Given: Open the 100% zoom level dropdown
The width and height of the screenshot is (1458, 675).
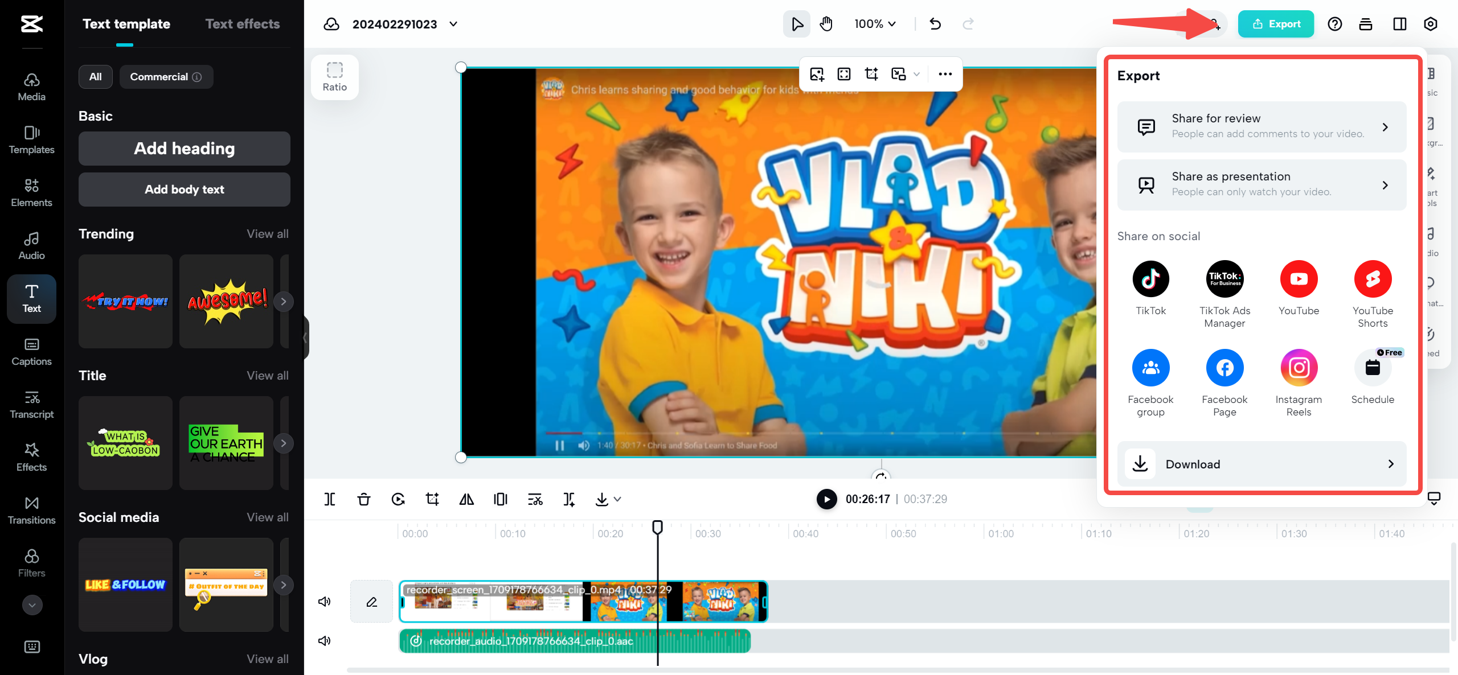Looking at the screenshot, I should pyautogui.click(x=875, y=24).
